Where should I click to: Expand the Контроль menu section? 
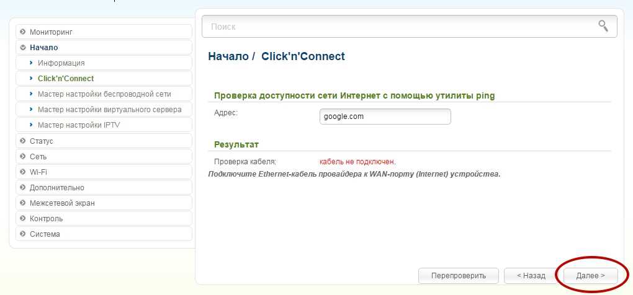(x=46, y=218)
